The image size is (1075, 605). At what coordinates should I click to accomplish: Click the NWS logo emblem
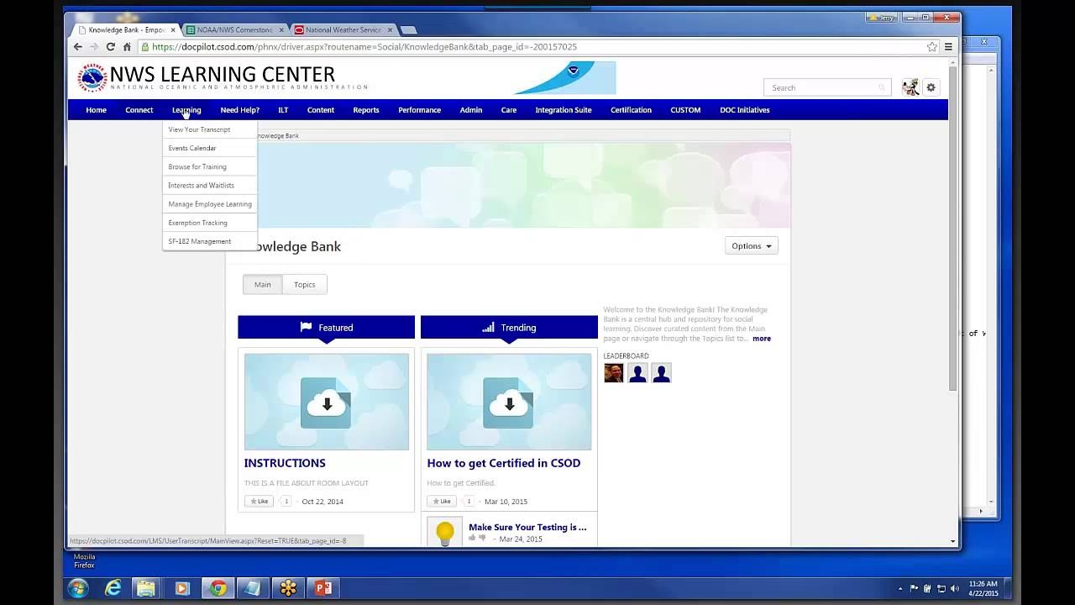pos(92,78)
